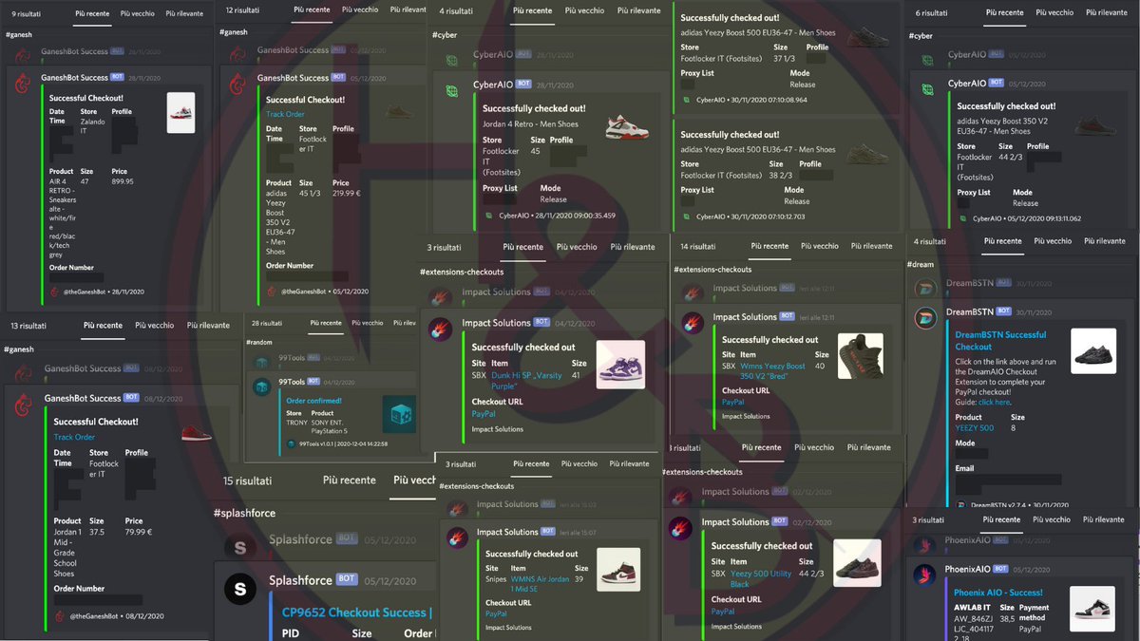
Task: Open Dunk Hi SP Varsity Purple shoe image
Action: [x=620, y=365]
